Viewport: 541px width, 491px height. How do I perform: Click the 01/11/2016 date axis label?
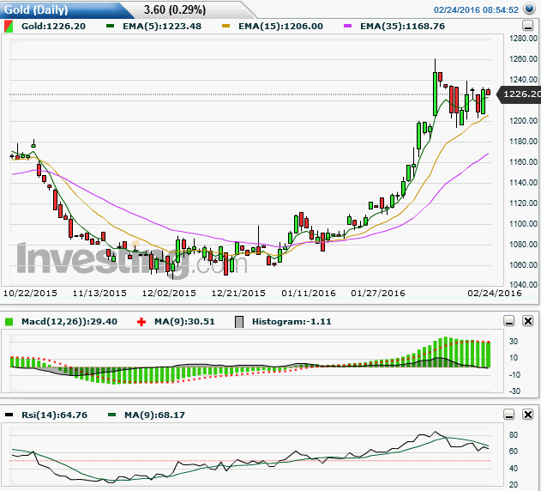pos(309,294)
